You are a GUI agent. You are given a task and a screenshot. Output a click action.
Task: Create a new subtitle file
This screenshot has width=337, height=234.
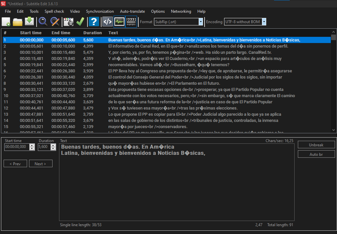click(x=7, y=22)
